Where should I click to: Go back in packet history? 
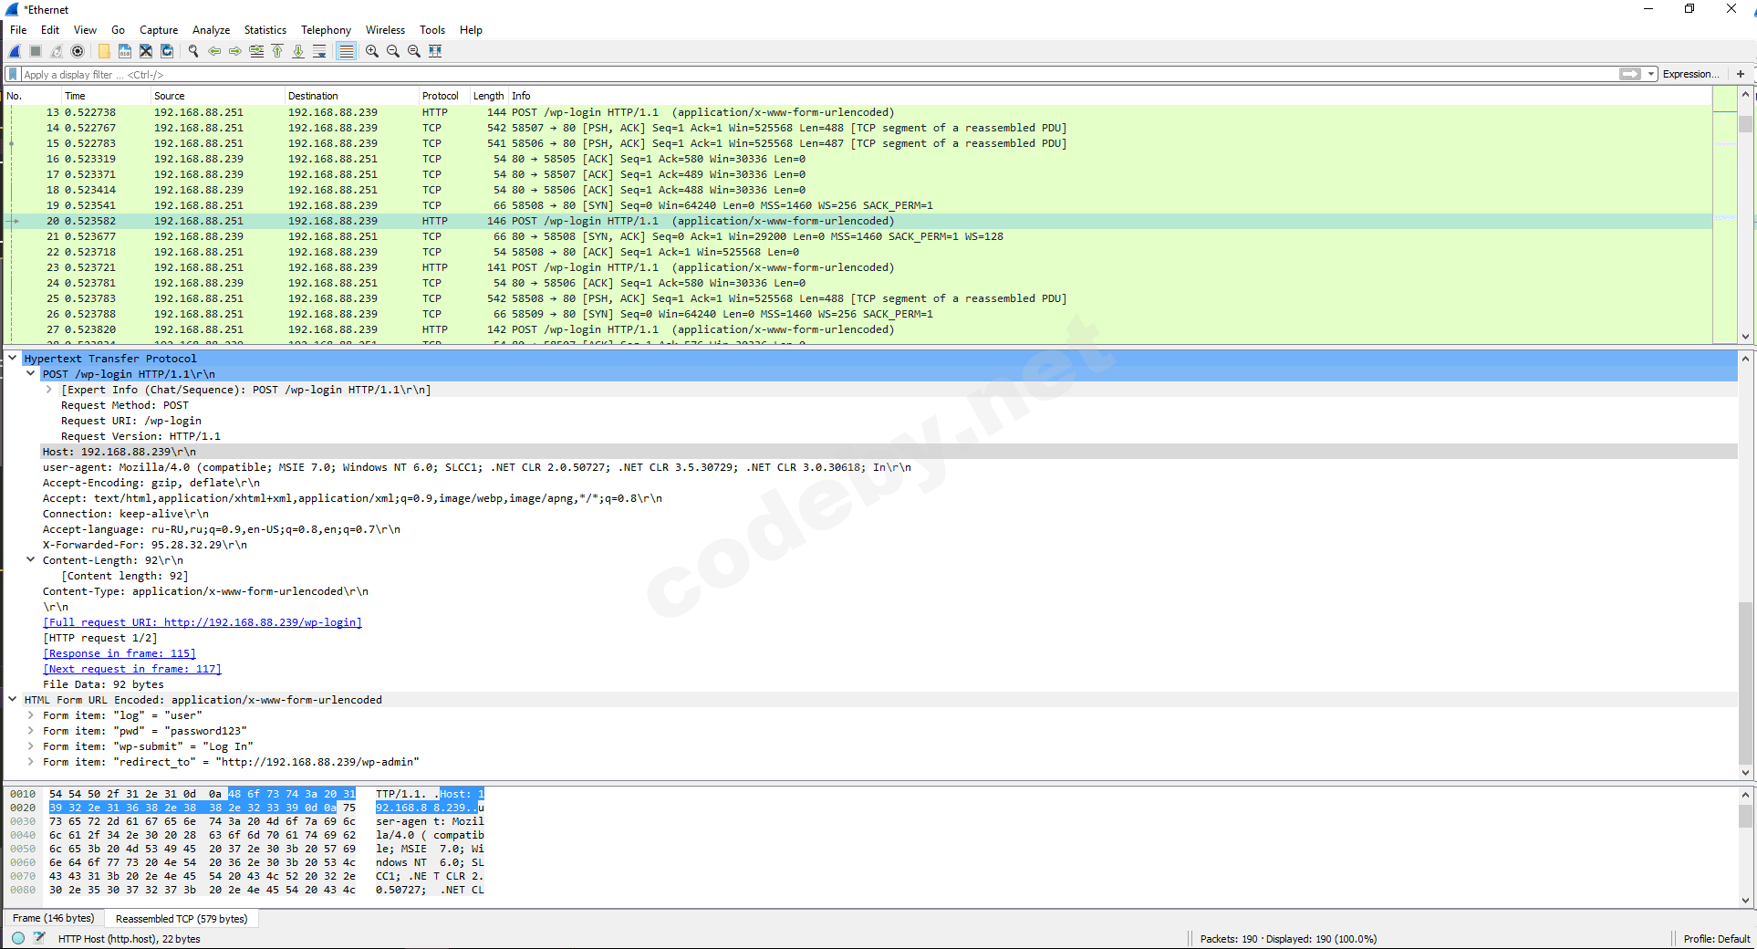[214, 51]
